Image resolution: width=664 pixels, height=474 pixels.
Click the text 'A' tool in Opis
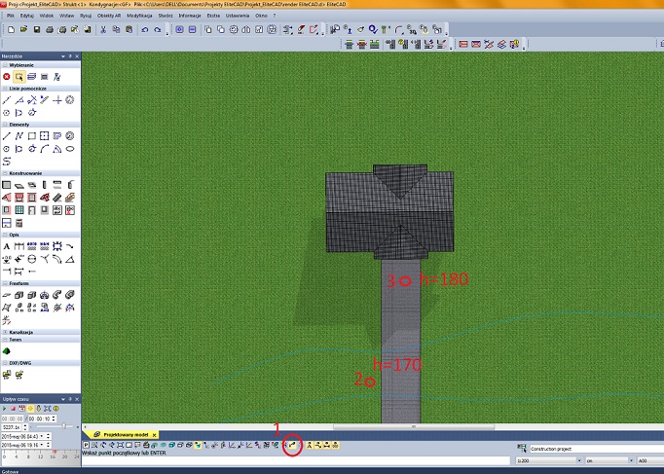[x=7, y=246]
